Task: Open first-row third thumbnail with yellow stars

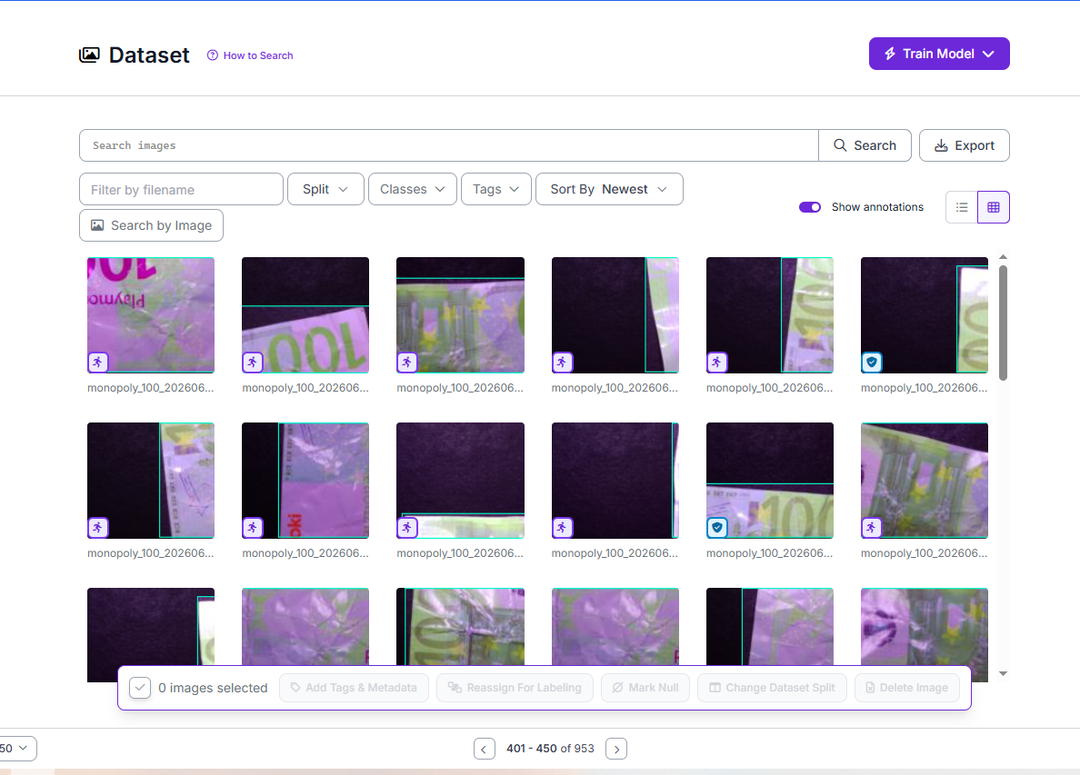Action: (x=460, y=315)
